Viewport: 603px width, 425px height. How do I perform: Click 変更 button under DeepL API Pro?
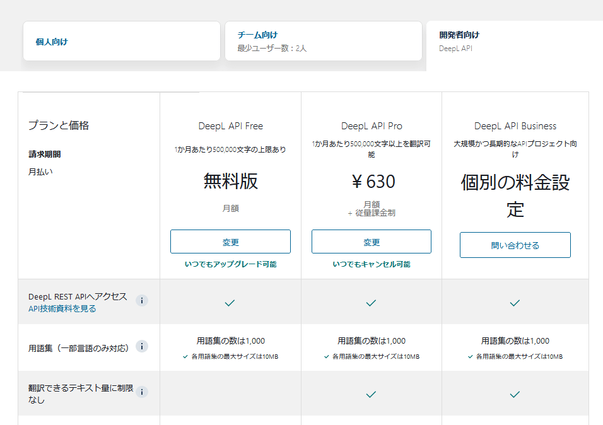pos(372,242)
